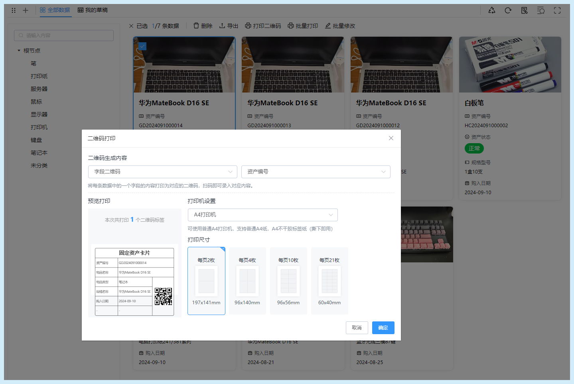The width and height of the screenshot is (574, 384).
Task: Select the 每页21枚 print size option
Action: coord(329,281)
